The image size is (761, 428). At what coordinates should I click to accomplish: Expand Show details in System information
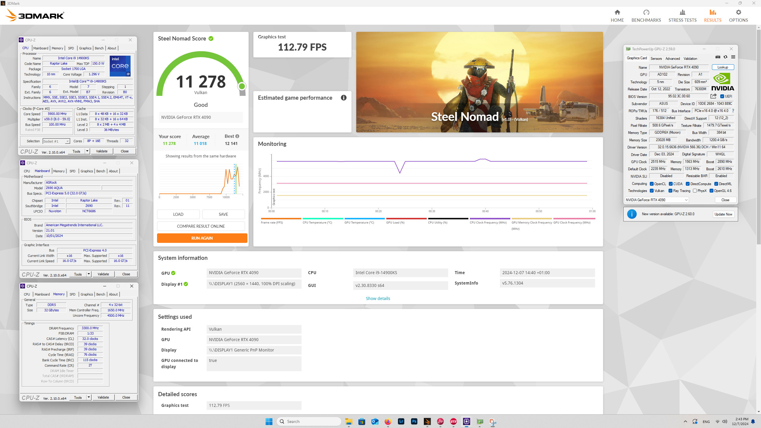378,299
